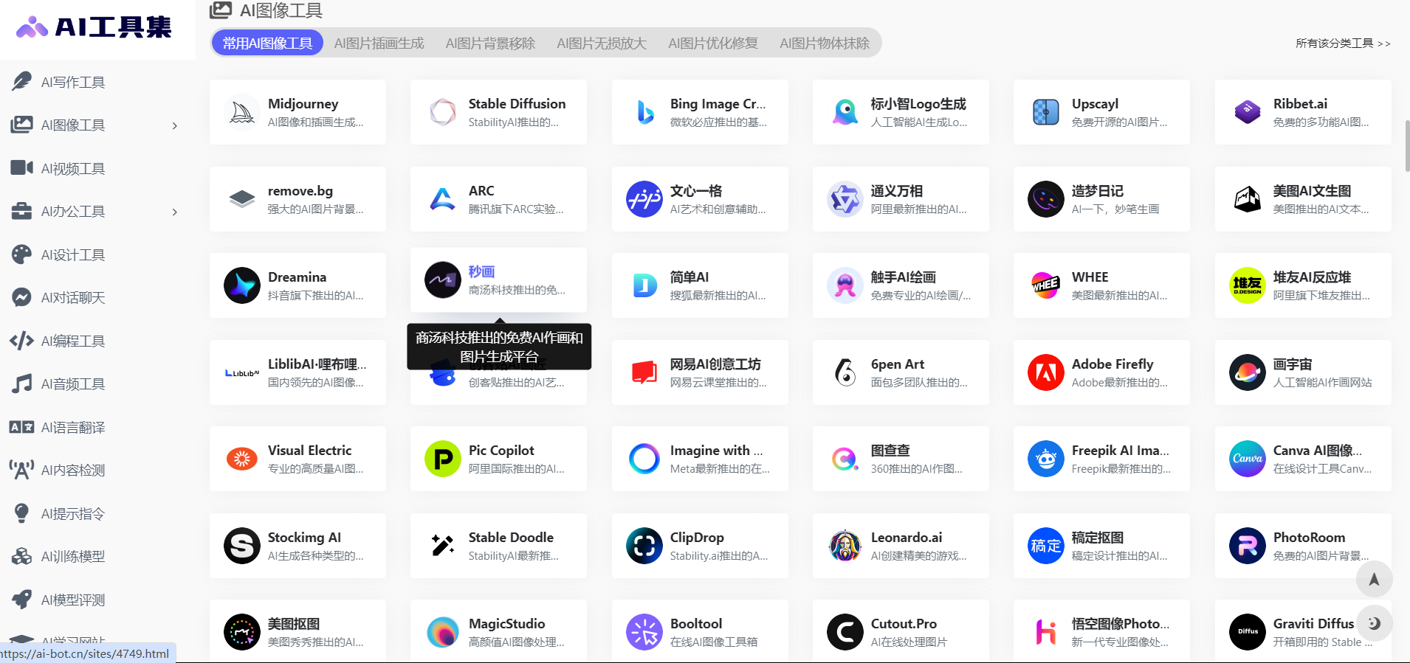This screenshot has width=1410, height=663.
Task: Open the Freepik AI Image card title
Action: coord(1120,450)
